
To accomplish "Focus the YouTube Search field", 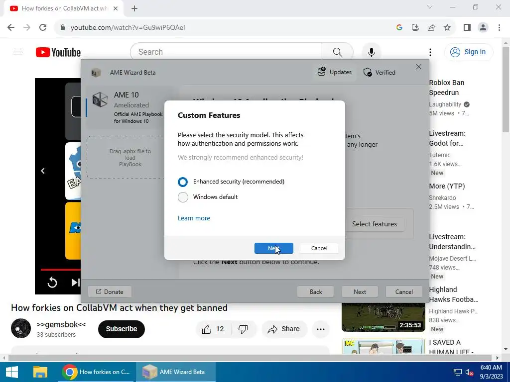I will click(x=226, y=52).
